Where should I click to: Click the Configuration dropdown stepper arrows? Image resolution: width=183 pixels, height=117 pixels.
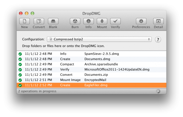[x=149, y=39]
